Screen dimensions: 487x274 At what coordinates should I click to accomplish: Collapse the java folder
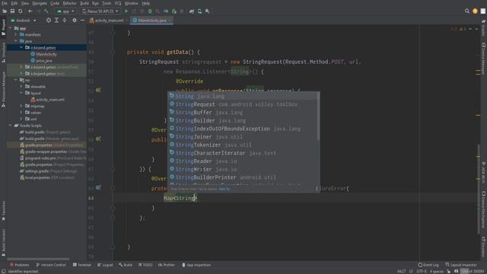point(16,41)
